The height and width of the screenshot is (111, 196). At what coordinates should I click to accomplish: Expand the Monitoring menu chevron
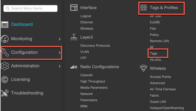[x=60, y=39]
